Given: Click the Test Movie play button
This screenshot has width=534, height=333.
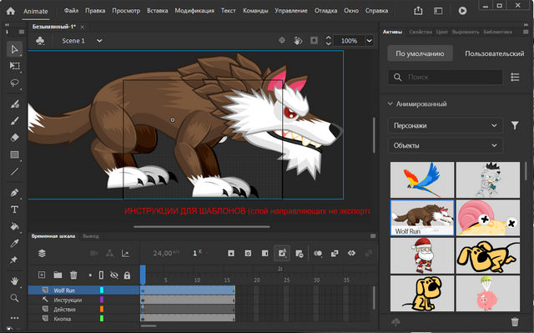Looking at the screenshot, I should (x=462, y=11).
